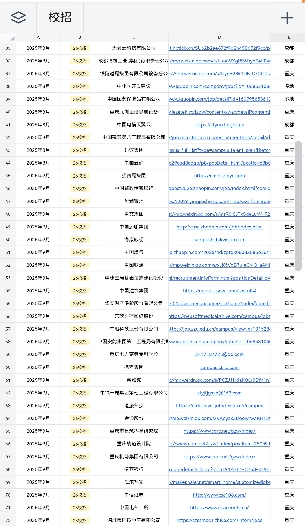This screenshot has height=526, width=305.
Task: Open the www.spaceonhr.cn link
Action: (219, 508)
